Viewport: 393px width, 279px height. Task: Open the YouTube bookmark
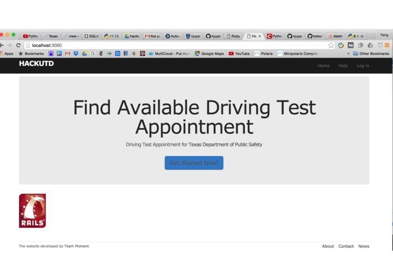tap(239, 54)
